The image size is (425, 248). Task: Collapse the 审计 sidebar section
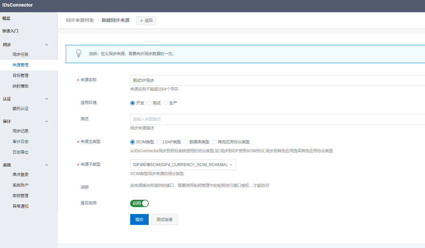(x=47, y=121)
